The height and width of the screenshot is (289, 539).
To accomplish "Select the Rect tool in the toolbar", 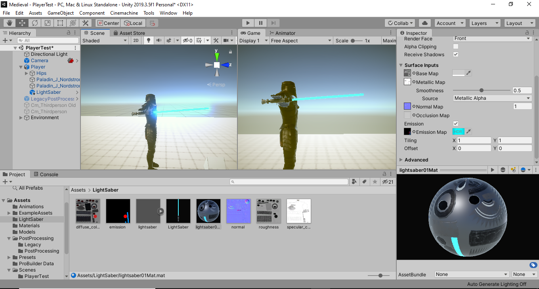I will (60, 23).
